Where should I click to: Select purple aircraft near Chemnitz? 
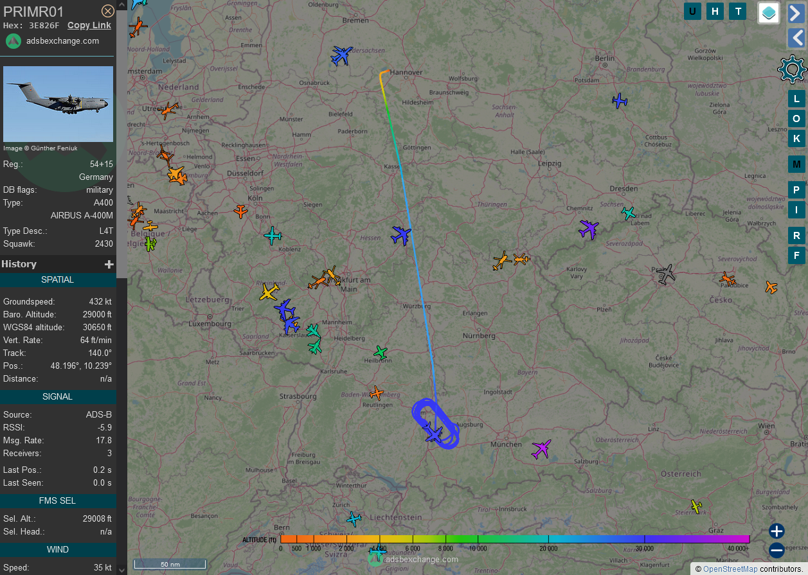[588, 229]
